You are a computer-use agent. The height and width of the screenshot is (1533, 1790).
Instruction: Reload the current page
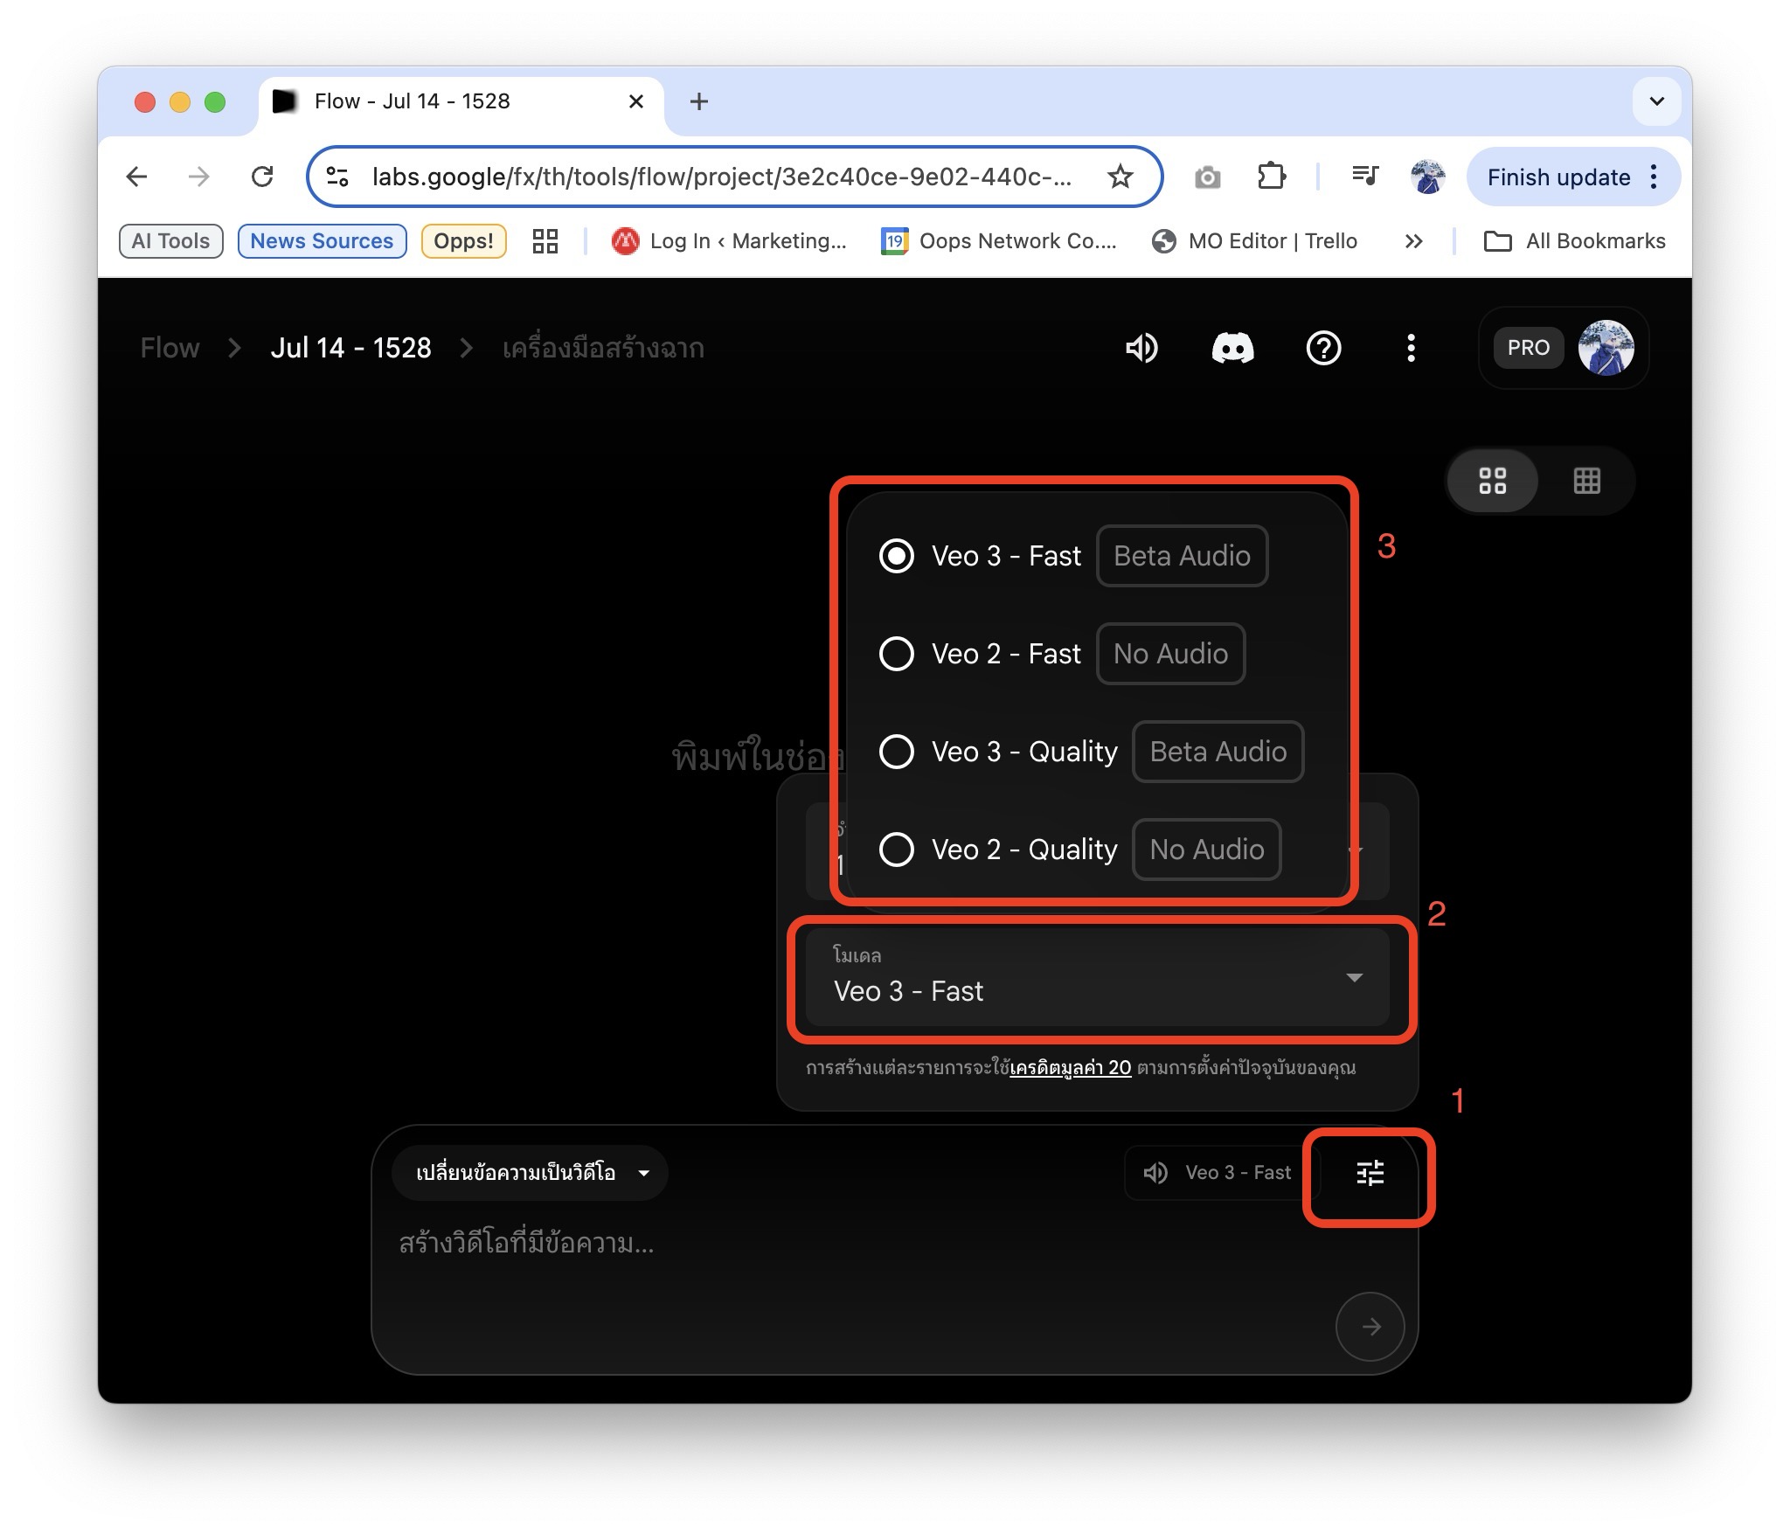[262, 177]
